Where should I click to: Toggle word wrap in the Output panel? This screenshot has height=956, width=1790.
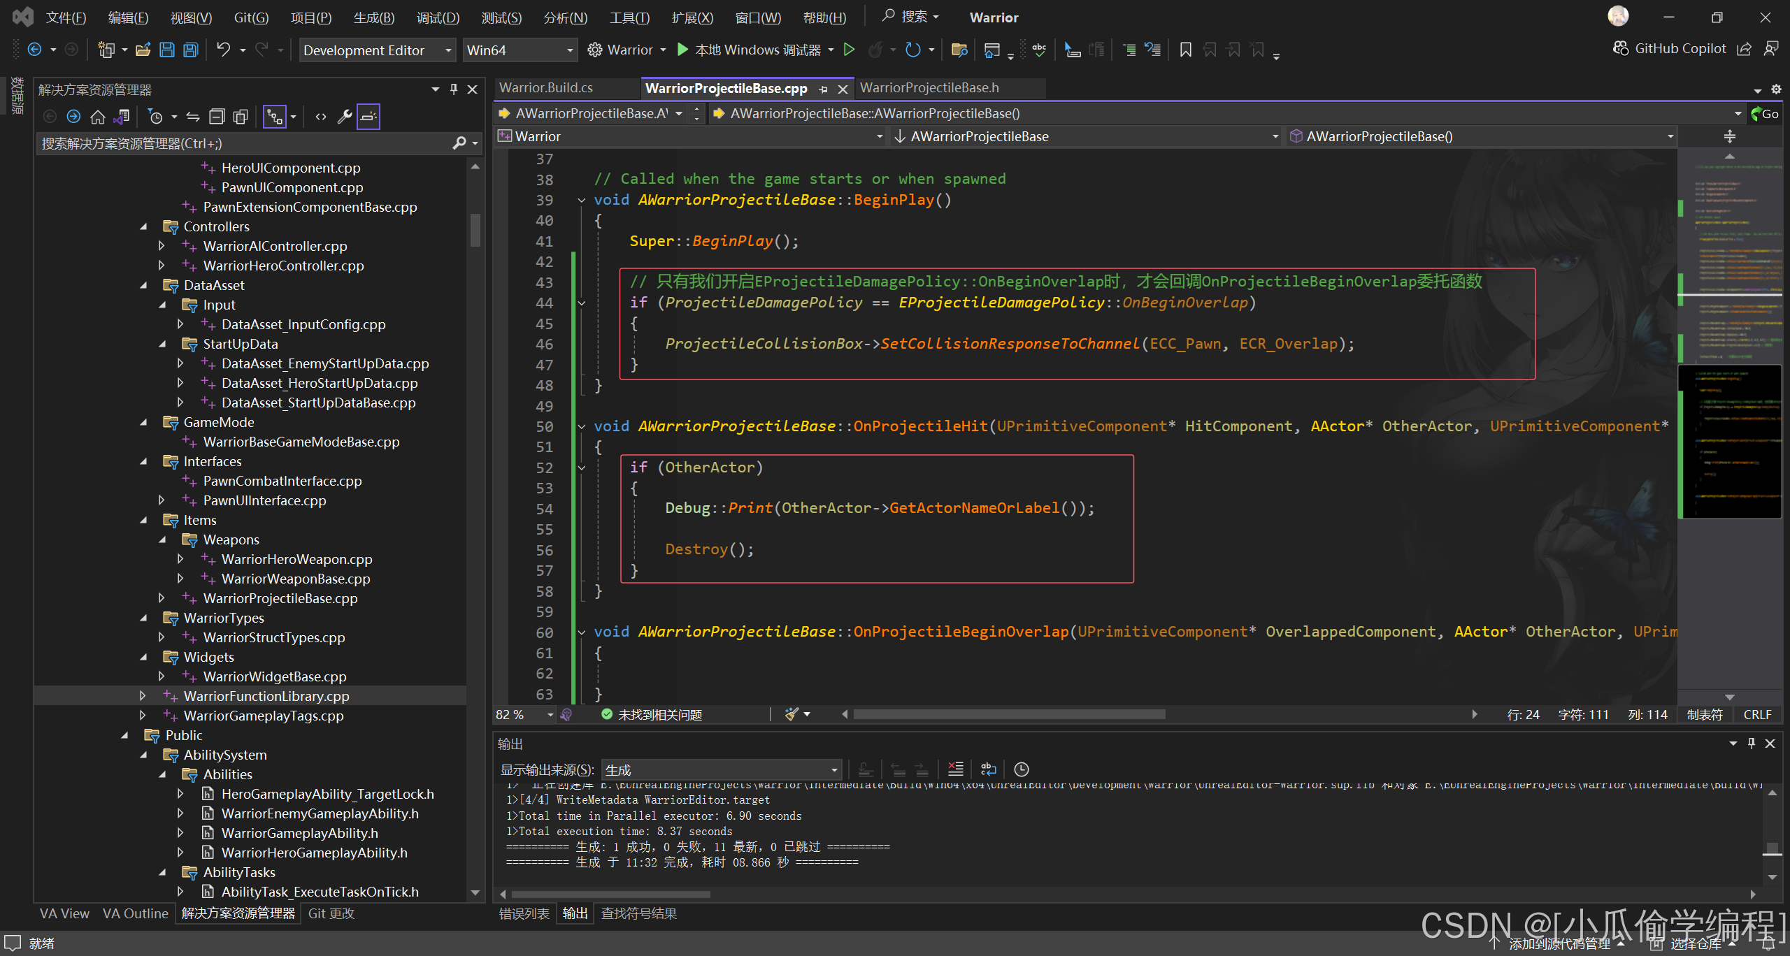(988, 769)
